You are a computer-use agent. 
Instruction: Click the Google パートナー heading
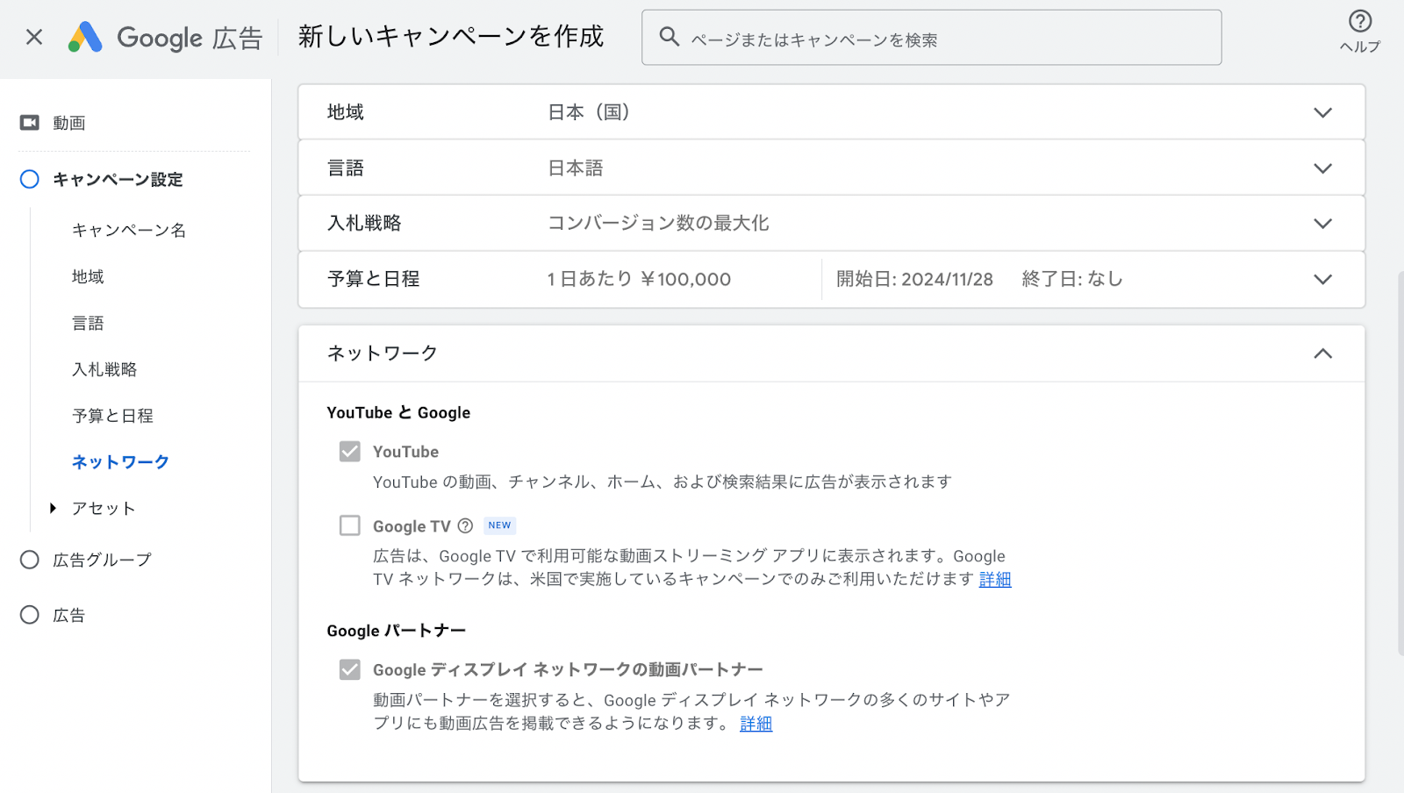click(x=397, y=631)
